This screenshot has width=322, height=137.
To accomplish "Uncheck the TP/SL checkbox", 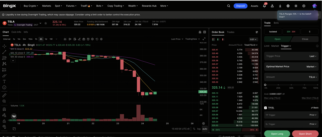I will 266,108.
